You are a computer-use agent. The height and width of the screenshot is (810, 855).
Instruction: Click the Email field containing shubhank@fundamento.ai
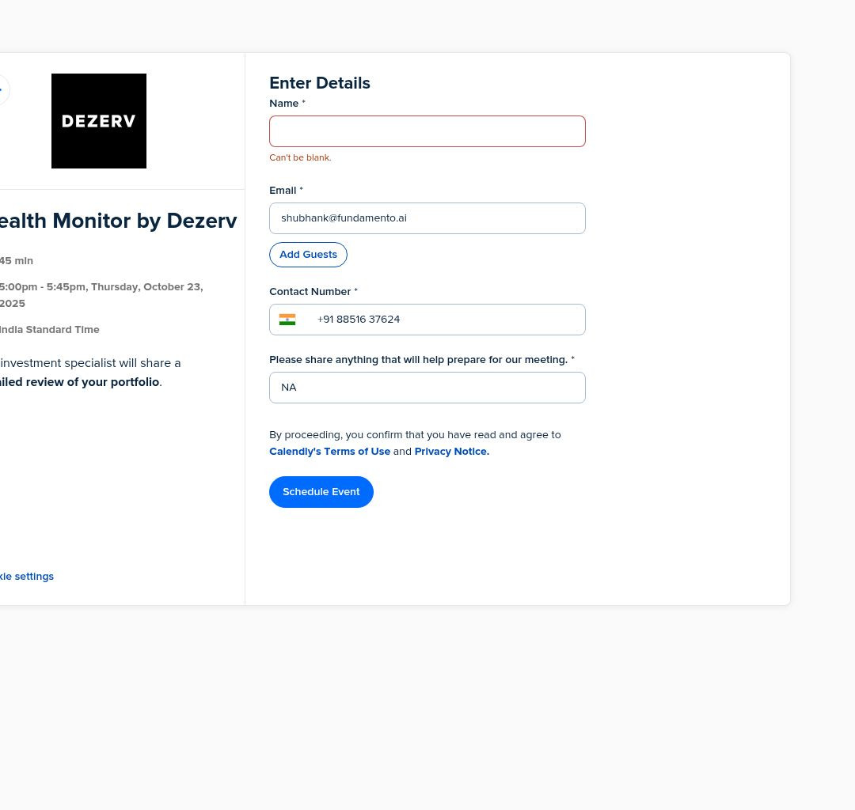pos(427,218)
